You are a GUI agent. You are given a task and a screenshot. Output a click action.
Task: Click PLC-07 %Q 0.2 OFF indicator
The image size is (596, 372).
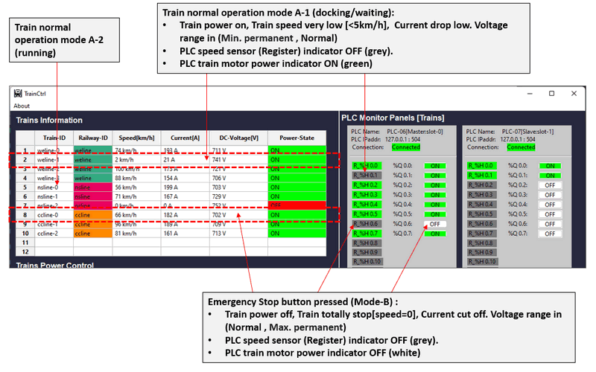550,185
